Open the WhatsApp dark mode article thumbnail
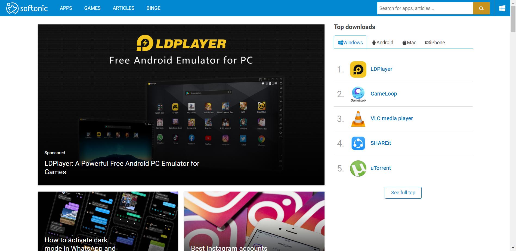 click(x=108, y=221)
